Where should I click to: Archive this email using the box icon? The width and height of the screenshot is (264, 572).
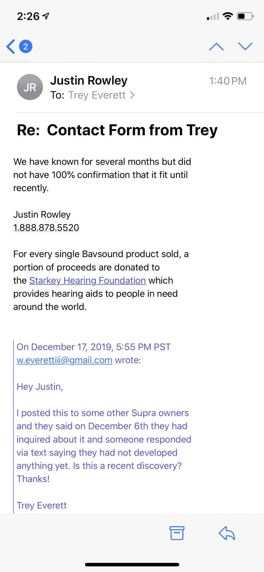point(177,533)
